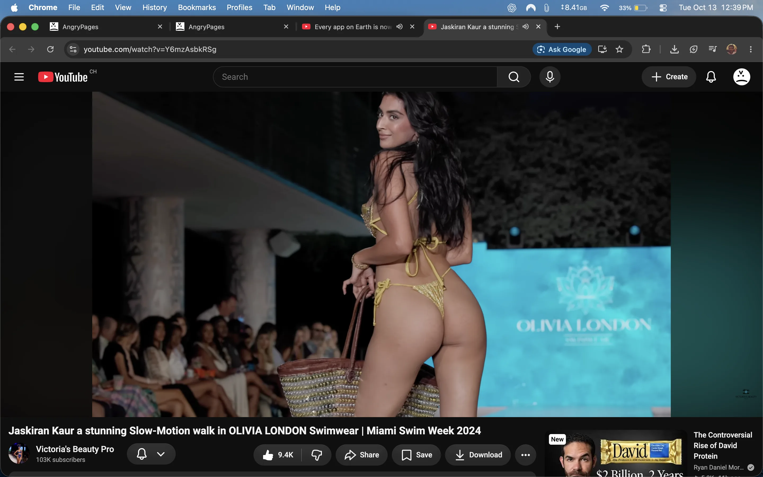Open Chrome downloads icon in toolbar
Image resolution: width=763 pixels, height=477 pixels.
point(675,49)
